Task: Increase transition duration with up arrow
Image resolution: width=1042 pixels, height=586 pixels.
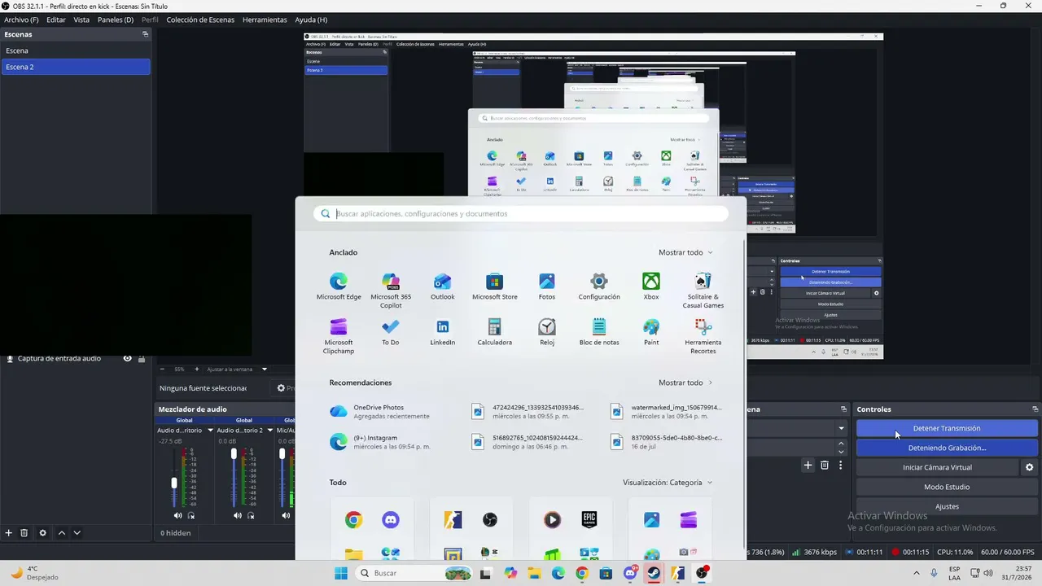Action: point(841,444)
